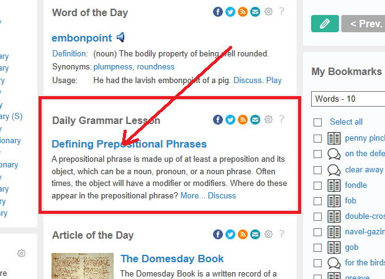Open the Words - 10 dropdown

point(348,99)
